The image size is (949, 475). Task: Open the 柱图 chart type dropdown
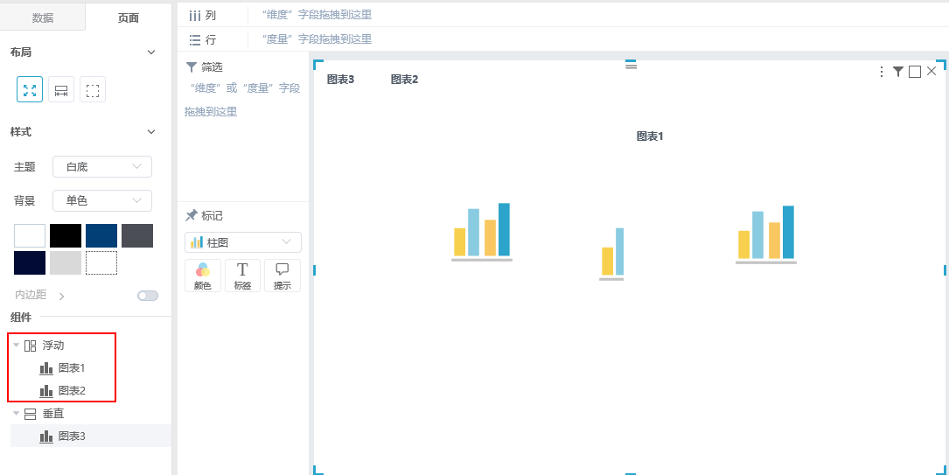[242, 242]
